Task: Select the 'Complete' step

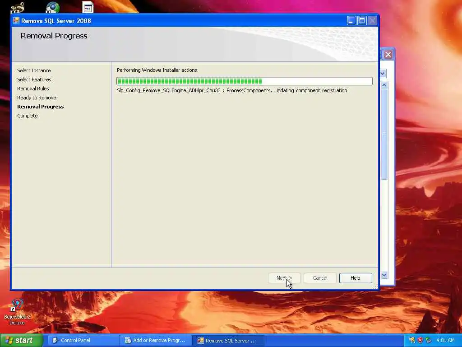Action: (28, 116)
